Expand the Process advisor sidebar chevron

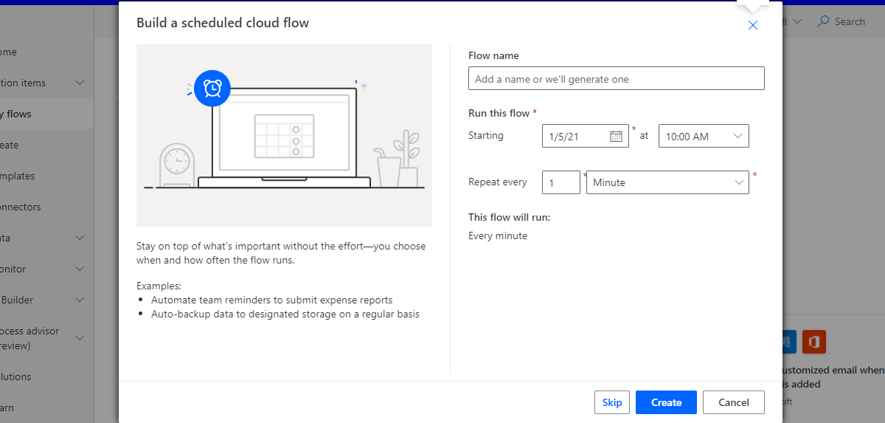80,338
